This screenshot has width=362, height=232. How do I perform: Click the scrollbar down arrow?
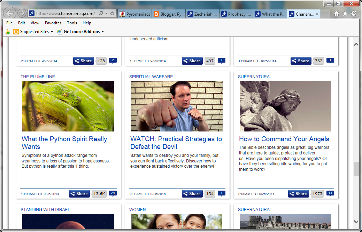pos(356,222)
